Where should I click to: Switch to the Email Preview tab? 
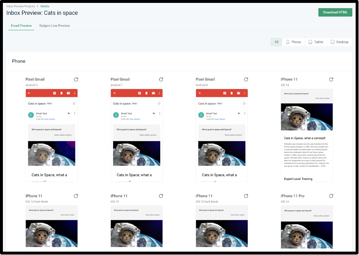[x=21, y=25]
